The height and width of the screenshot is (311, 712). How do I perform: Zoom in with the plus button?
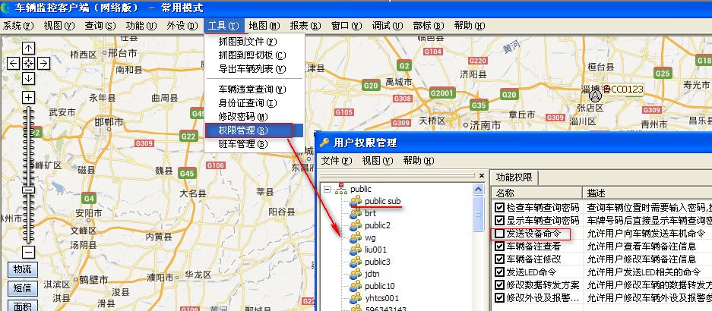coord(28,98)
